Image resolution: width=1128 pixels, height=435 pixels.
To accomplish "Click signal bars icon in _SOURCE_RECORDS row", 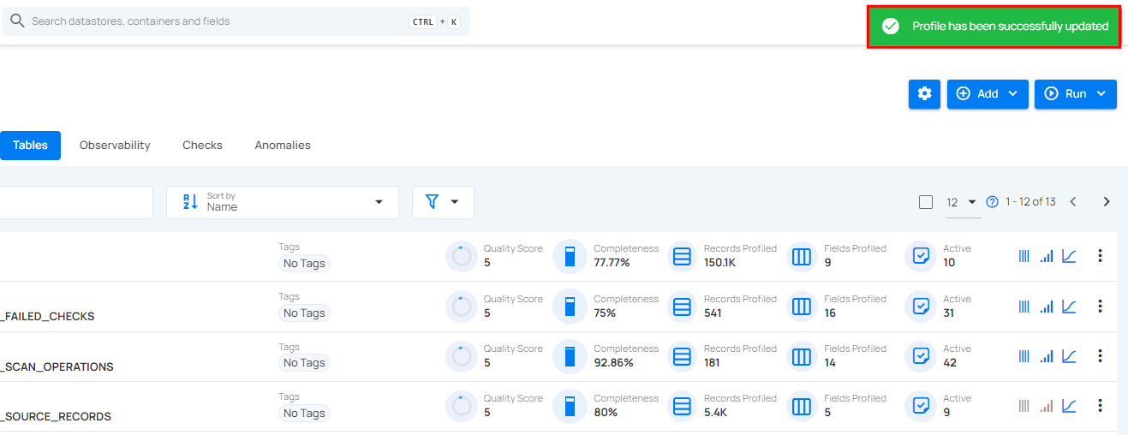I will [x=1046, y=406].
